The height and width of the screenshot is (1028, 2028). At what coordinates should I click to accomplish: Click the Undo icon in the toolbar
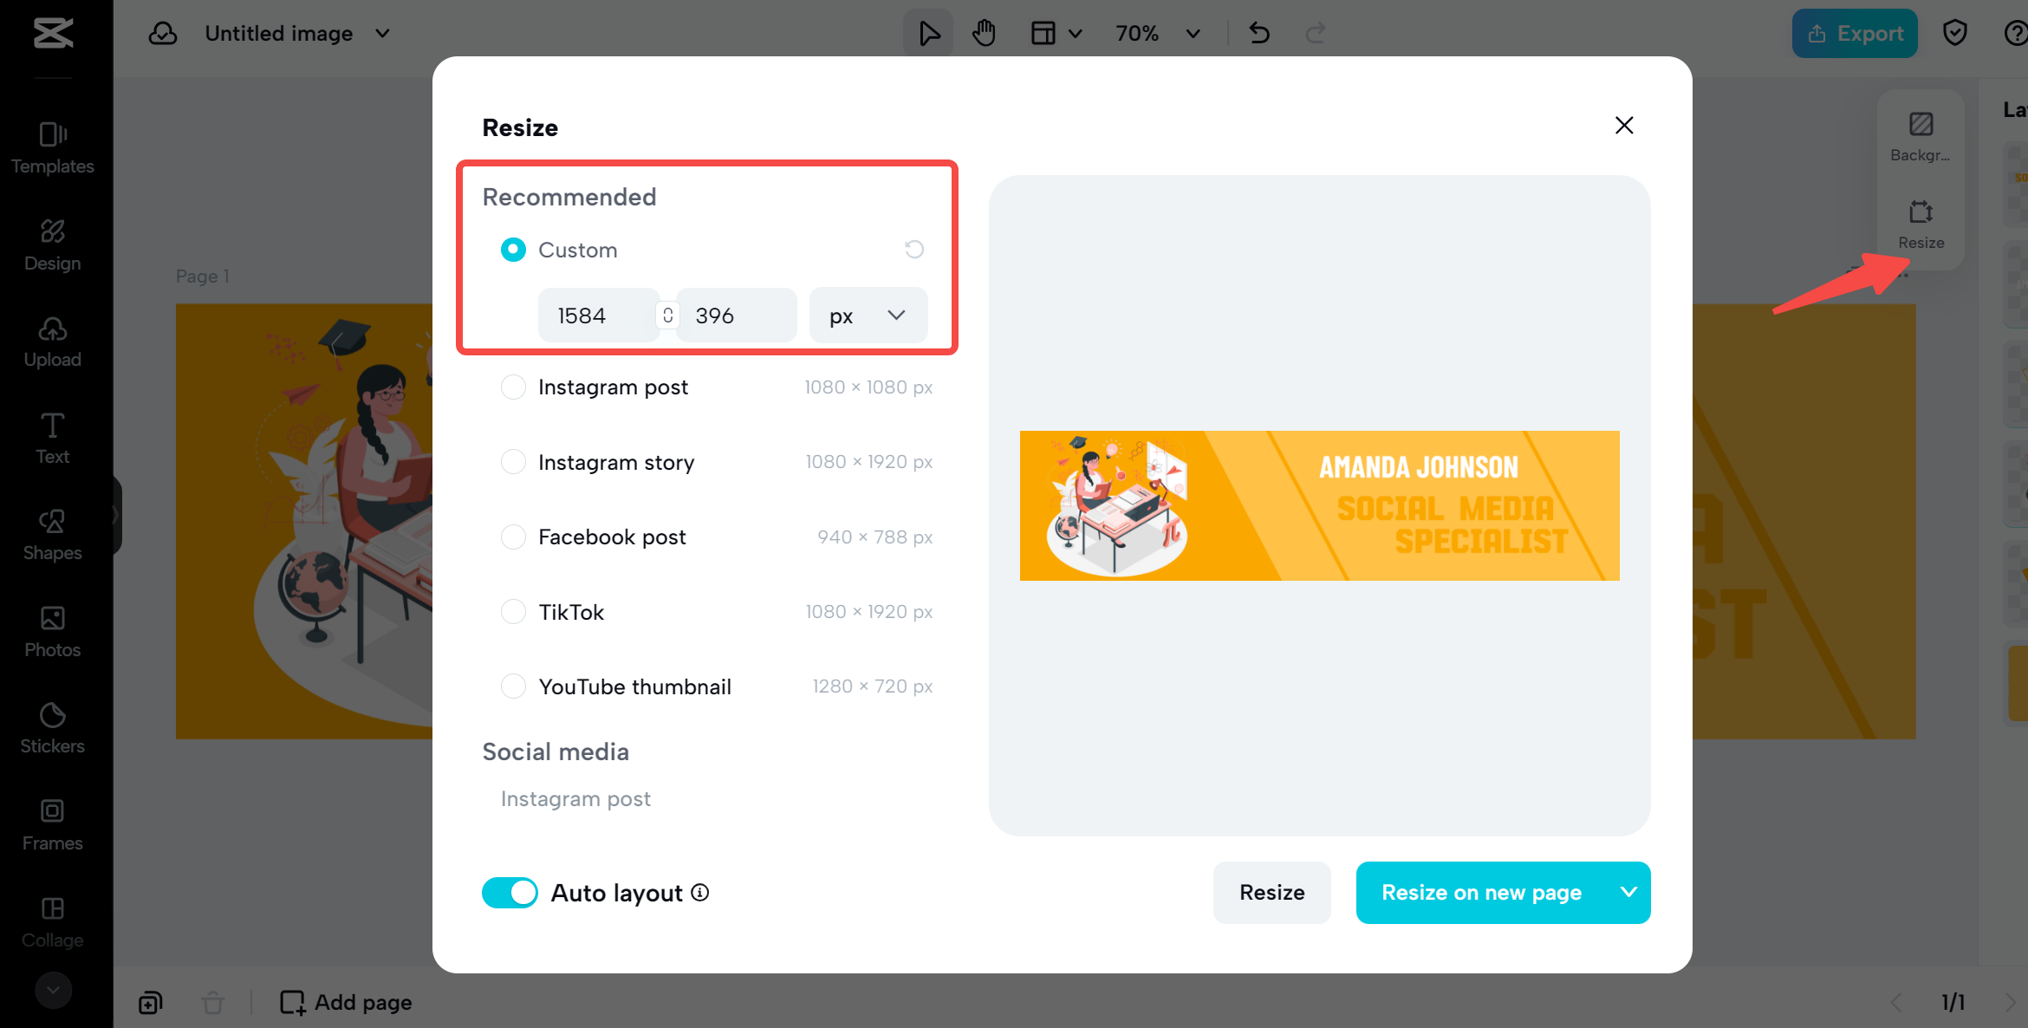(1258, 33)
